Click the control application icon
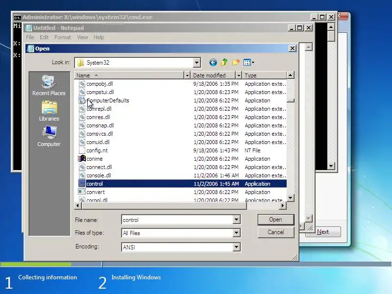 tap(82, 183)
